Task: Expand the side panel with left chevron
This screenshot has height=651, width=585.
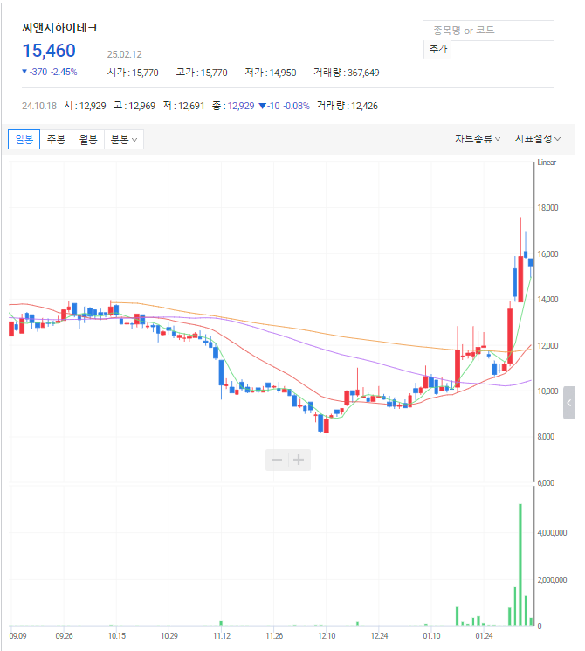Action: click(568, 403)
